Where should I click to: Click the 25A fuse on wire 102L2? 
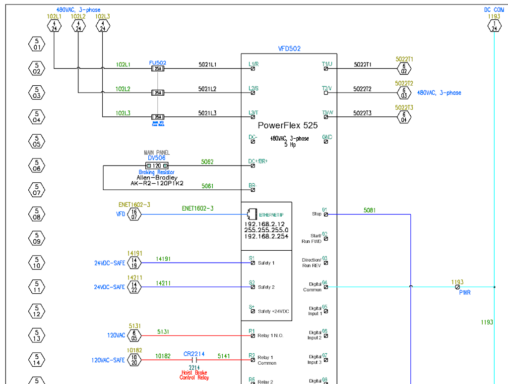158,93
